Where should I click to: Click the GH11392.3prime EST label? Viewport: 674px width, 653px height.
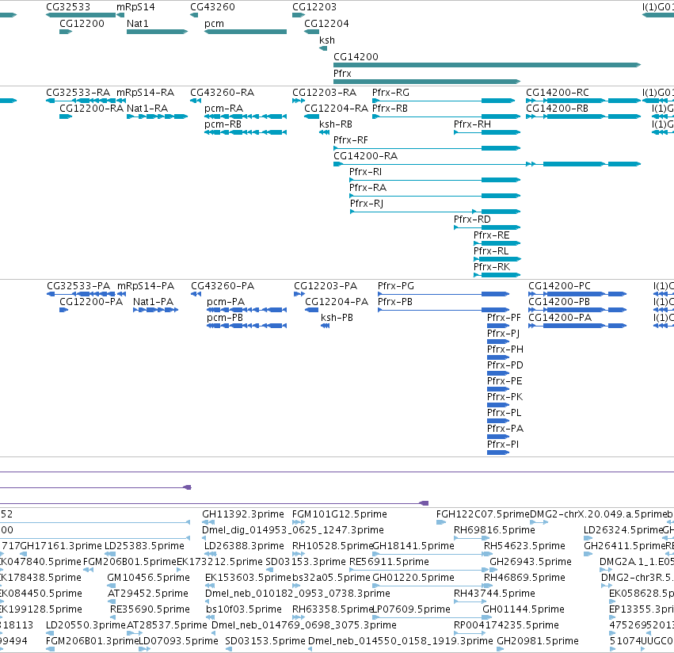[243, 514]
